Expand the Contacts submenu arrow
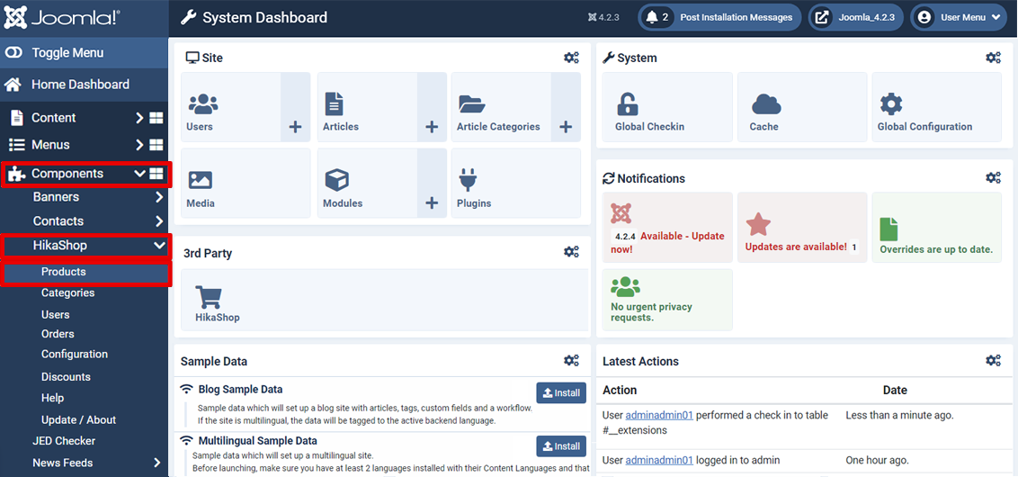Screen dimensions: 1018x477 tap(159, 221)
